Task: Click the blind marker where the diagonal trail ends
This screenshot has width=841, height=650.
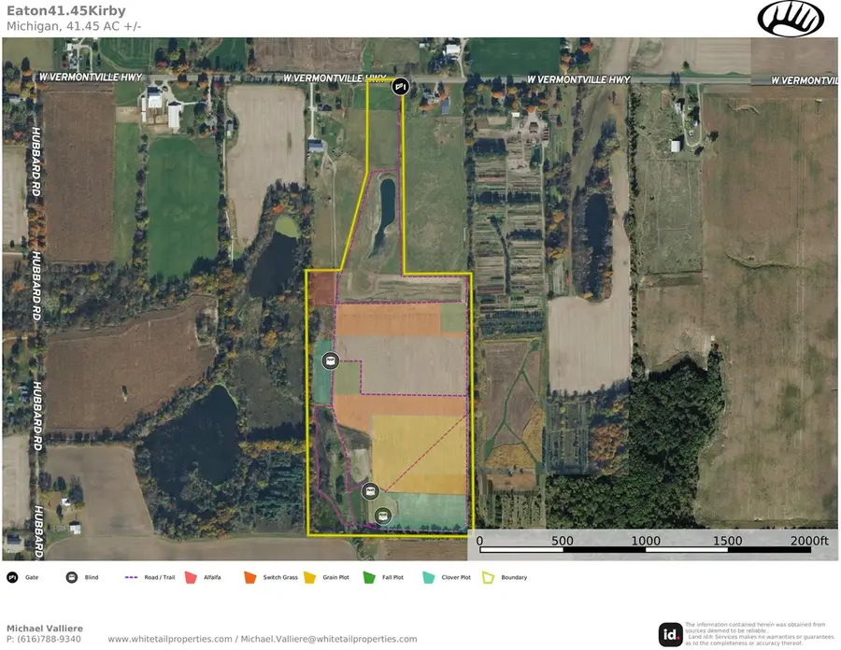Action: [370, 490]
